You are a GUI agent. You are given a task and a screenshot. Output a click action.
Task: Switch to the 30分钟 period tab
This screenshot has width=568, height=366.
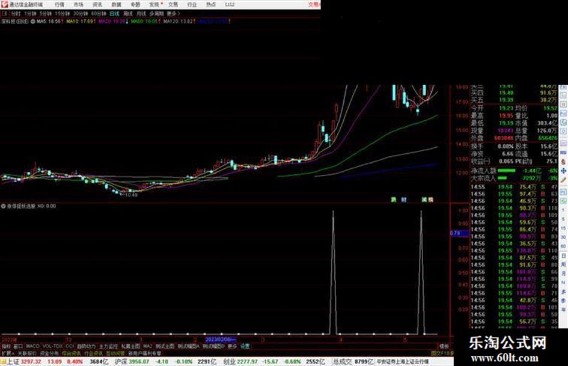(80, 13)
